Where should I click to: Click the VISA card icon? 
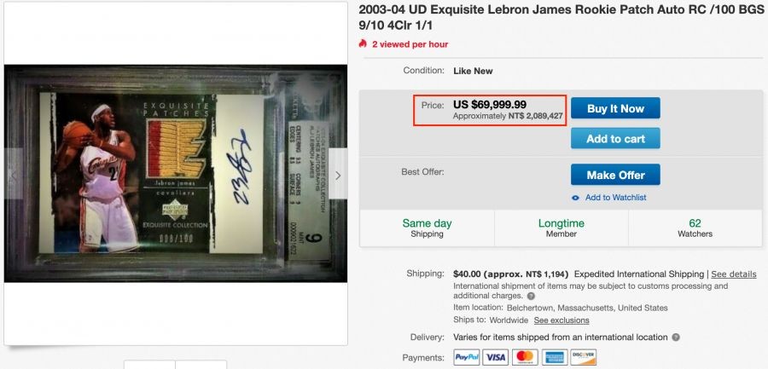coord(495,357)
